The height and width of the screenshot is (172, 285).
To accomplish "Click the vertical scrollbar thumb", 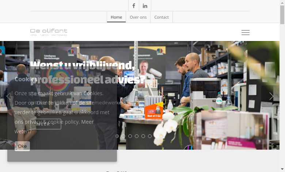I will tap(282, 15).
